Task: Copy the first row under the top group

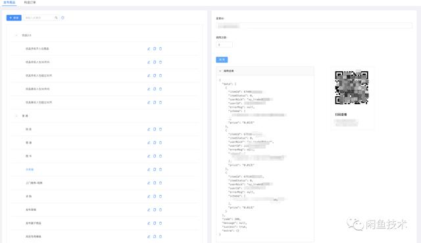Action: coord(155,49)
